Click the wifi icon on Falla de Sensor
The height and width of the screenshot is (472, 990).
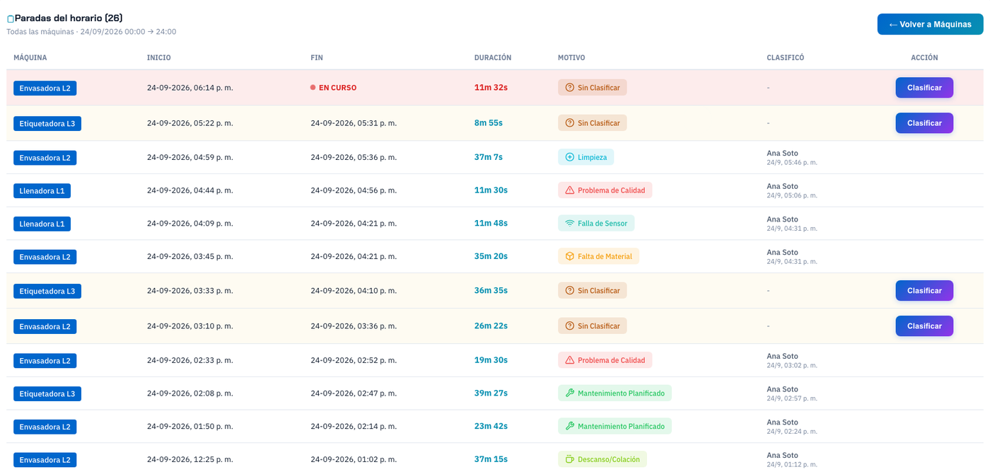pyautogui.click(x=569, y=224)
